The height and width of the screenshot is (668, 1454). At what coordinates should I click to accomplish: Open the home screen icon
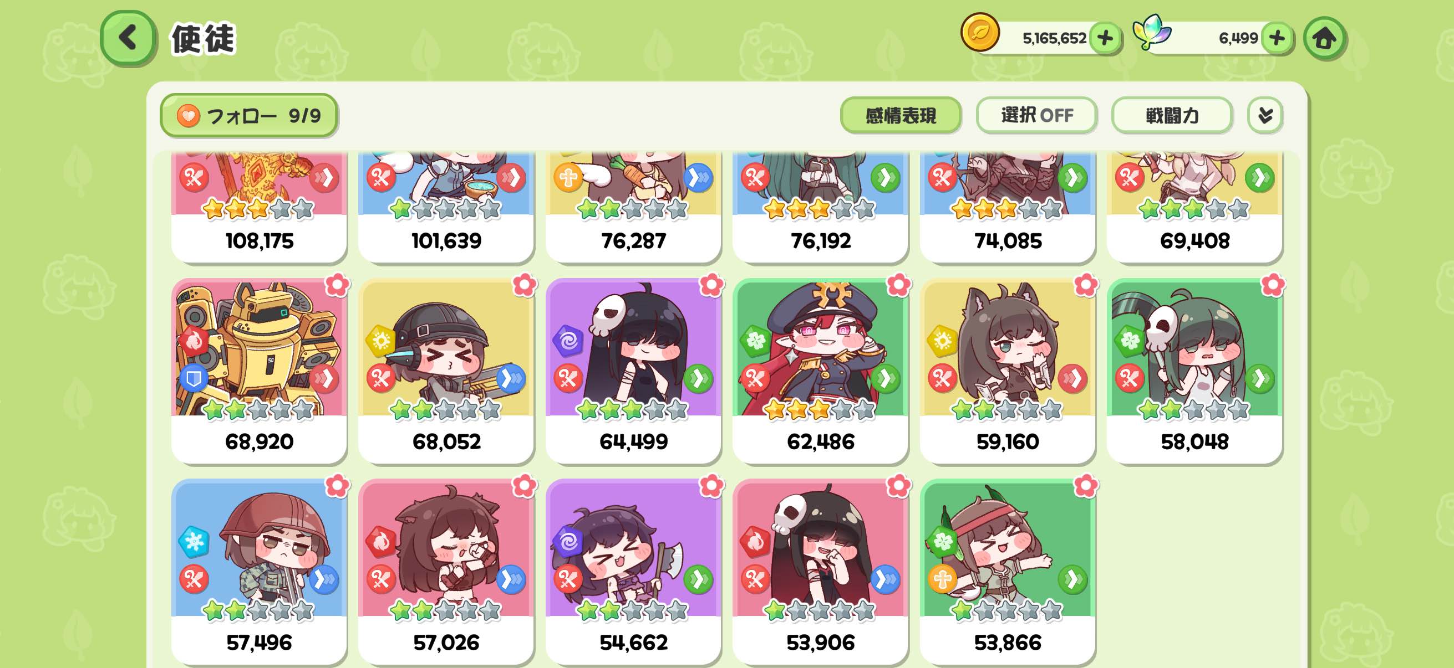(1324, 38)
